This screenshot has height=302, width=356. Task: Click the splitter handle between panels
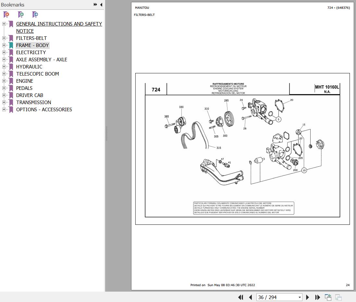(x=106, y=134)
